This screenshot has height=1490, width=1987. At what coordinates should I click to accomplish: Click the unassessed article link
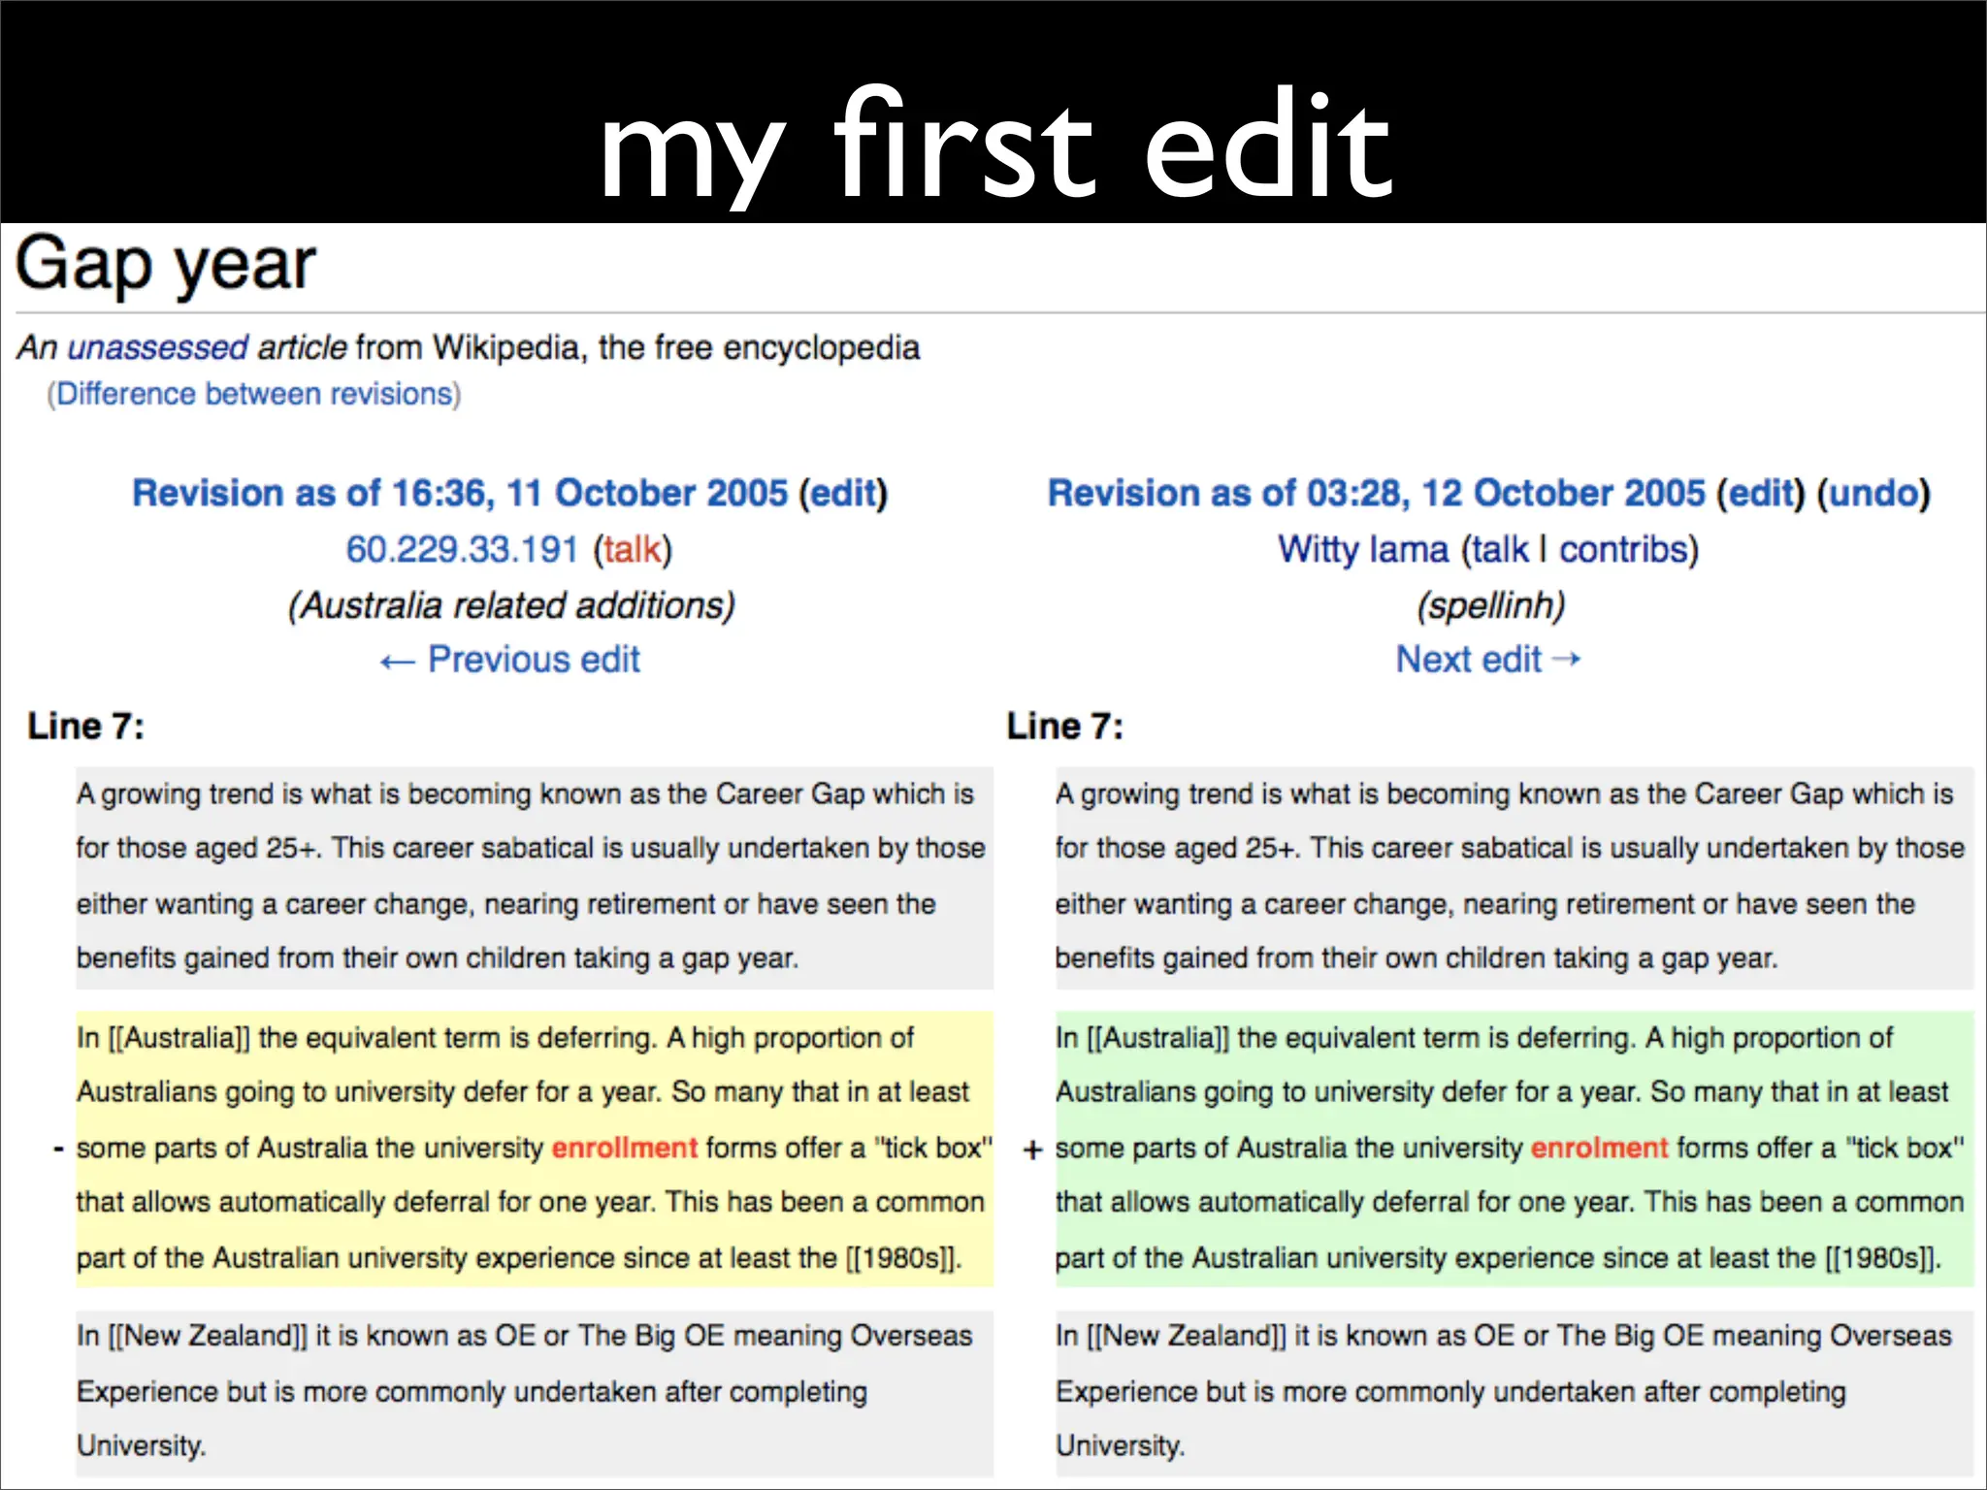(158, 347)
